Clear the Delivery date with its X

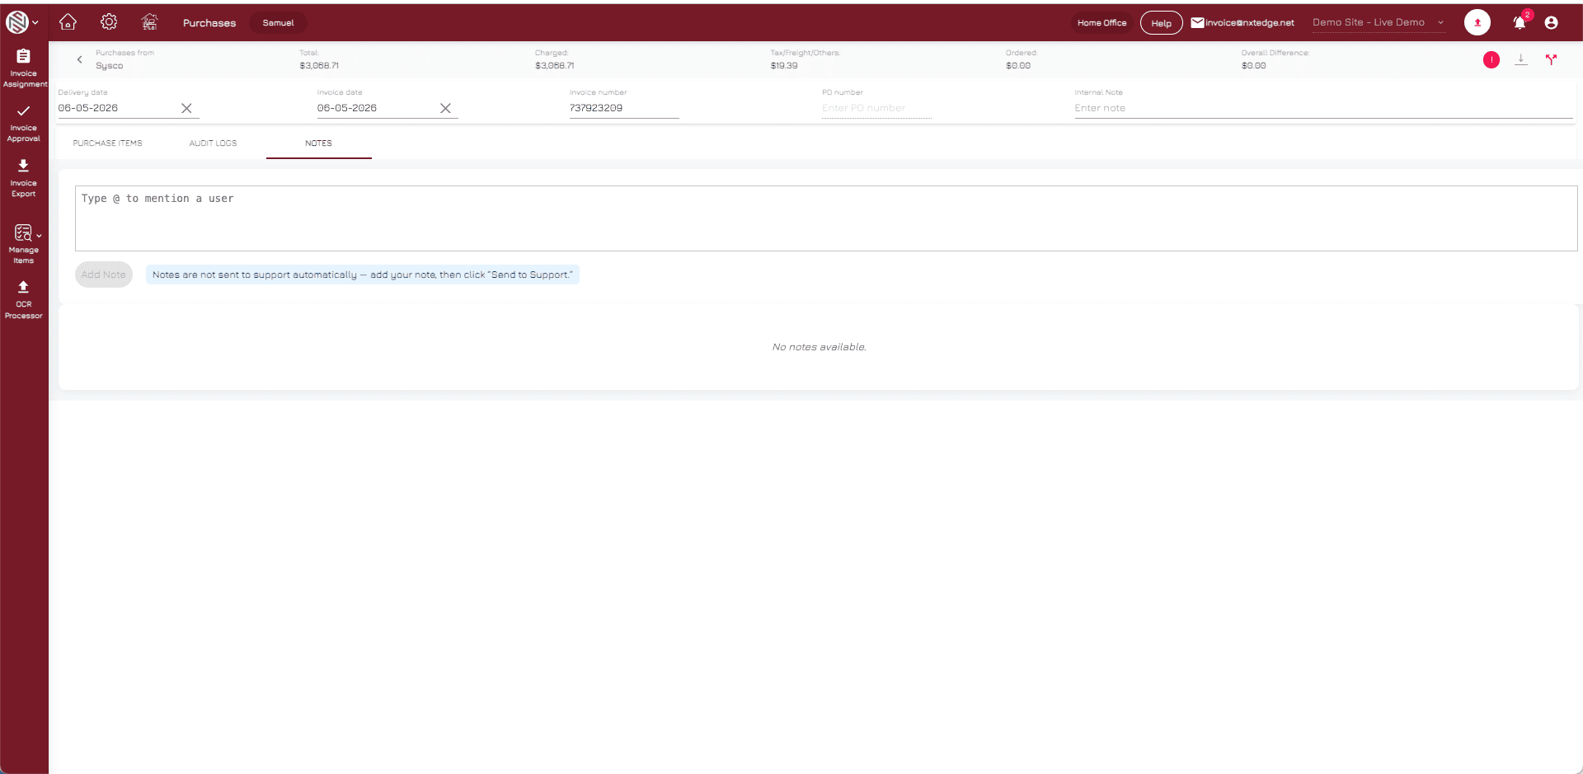click(186, 108)
